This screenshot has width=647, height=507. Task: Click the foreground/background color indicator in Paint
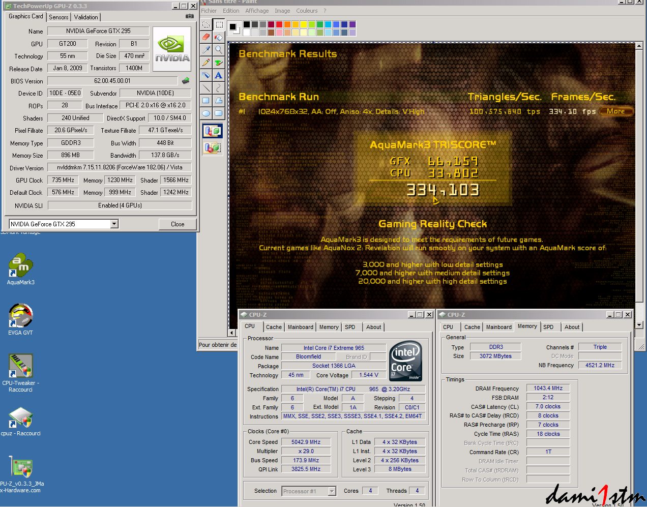[234, 28]
